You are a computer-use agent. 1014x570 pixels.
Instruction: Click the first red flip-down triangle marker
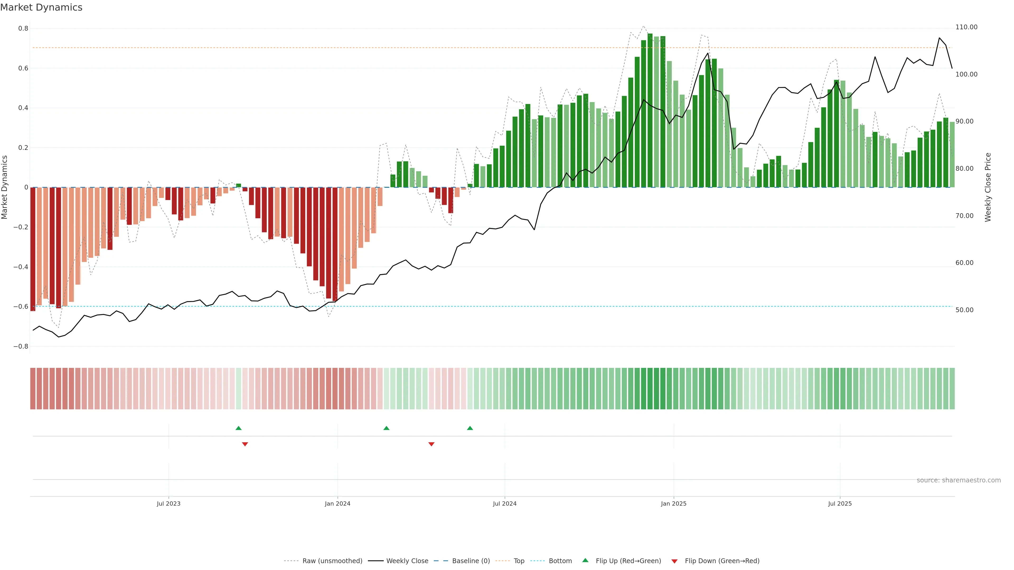click(x=245, y=444)
